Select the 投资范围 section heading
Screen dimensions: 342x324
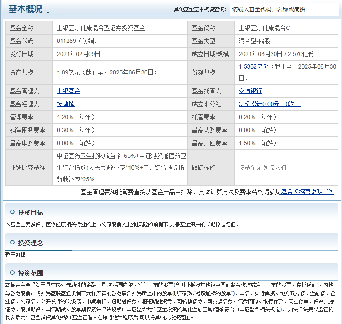(x=30, y=273)
